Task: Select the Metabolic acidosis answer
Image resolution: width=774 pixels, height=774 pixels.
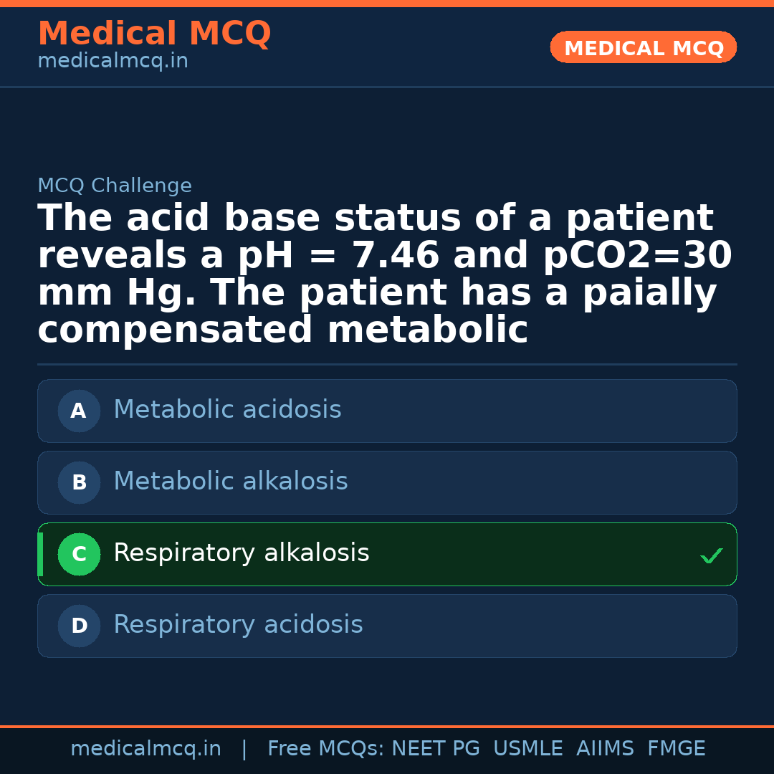Action: point(227,410)
